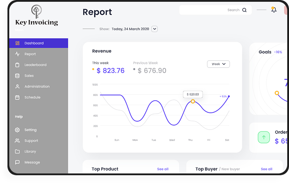Expand the date selector chevron
Image resolution: width=289 pixels, height=183 pixels.
154,29
